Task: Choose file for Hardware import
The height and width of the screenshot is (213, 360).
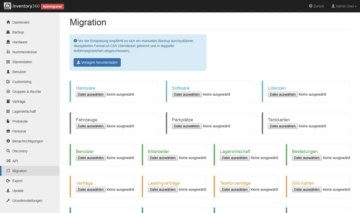Action: 91,94
